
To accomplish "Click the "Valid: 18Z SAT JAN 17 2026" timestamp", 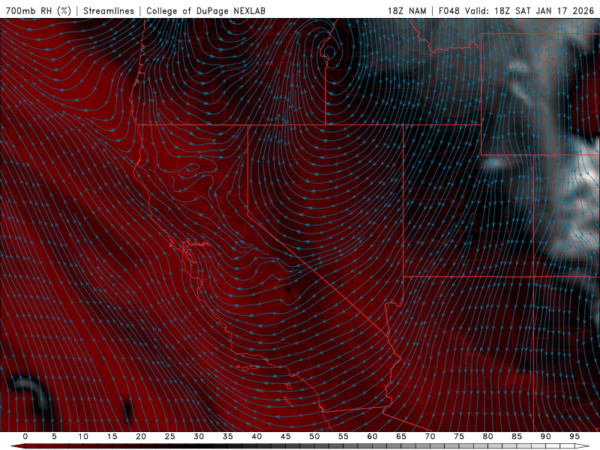I will pos(529,10).
